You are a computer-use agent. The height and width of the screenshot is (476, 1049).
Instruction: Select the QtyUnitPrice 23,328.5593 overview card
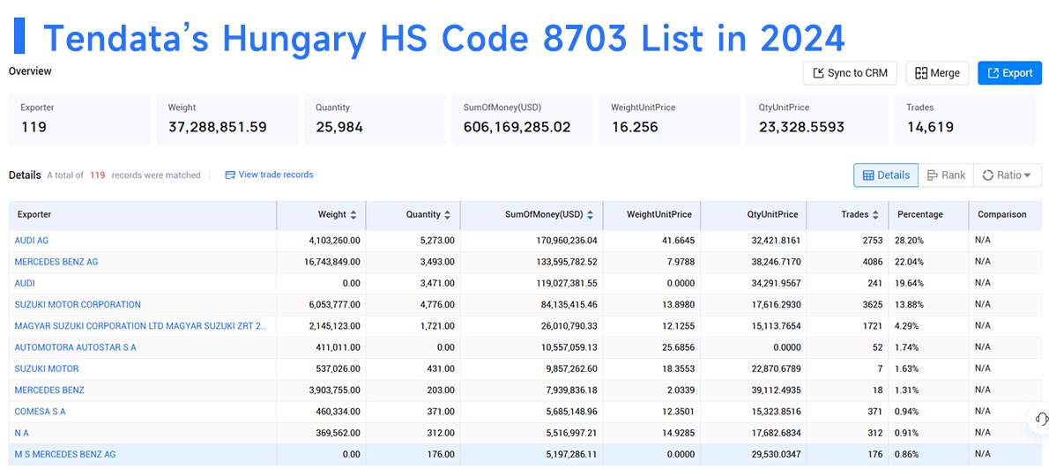click(817, 119)
